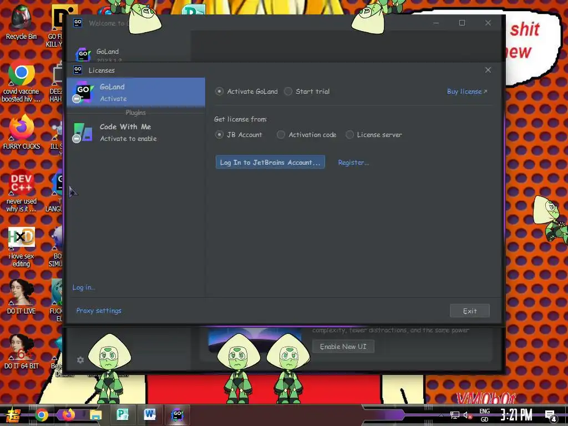Choose the Start trial option
Screen dimensions: 568x426
point(288,92)
